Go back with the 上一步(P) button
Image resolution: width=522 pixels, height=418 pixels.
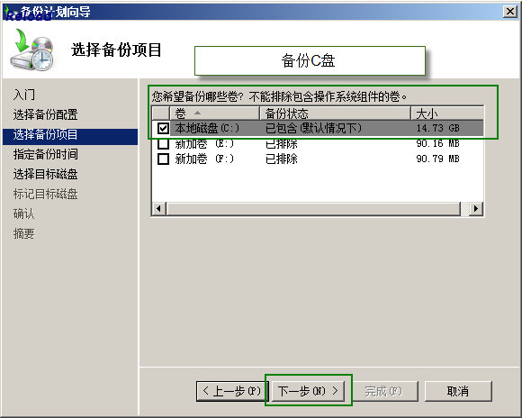(x=232, y=391)
